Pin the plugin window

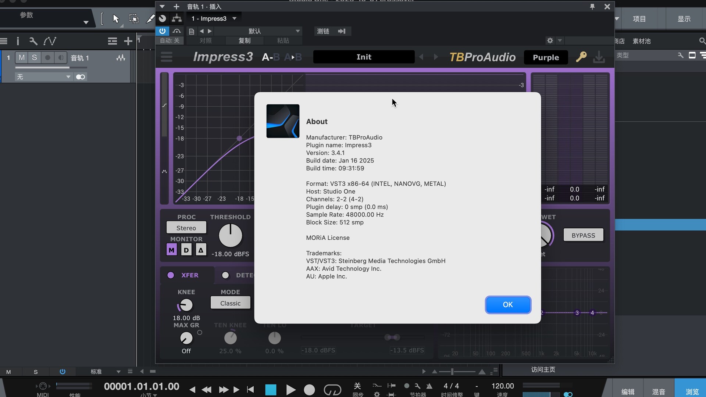[592, 7]
